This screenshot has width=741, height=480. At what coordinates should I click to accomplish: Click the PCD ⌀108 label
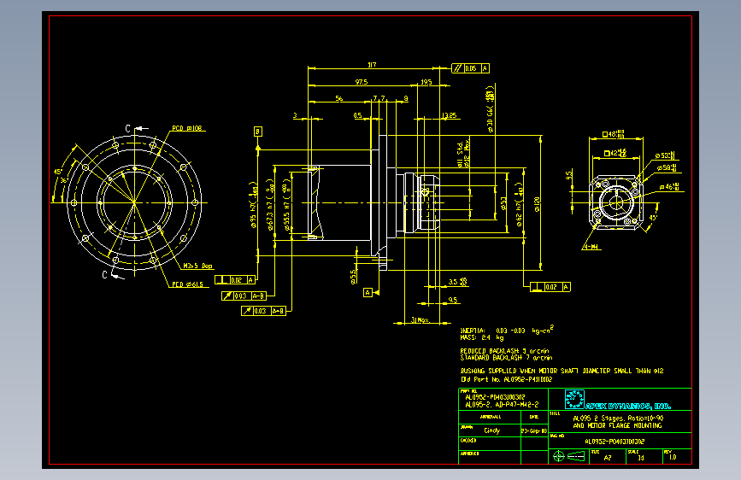click(x=187, y=128)
